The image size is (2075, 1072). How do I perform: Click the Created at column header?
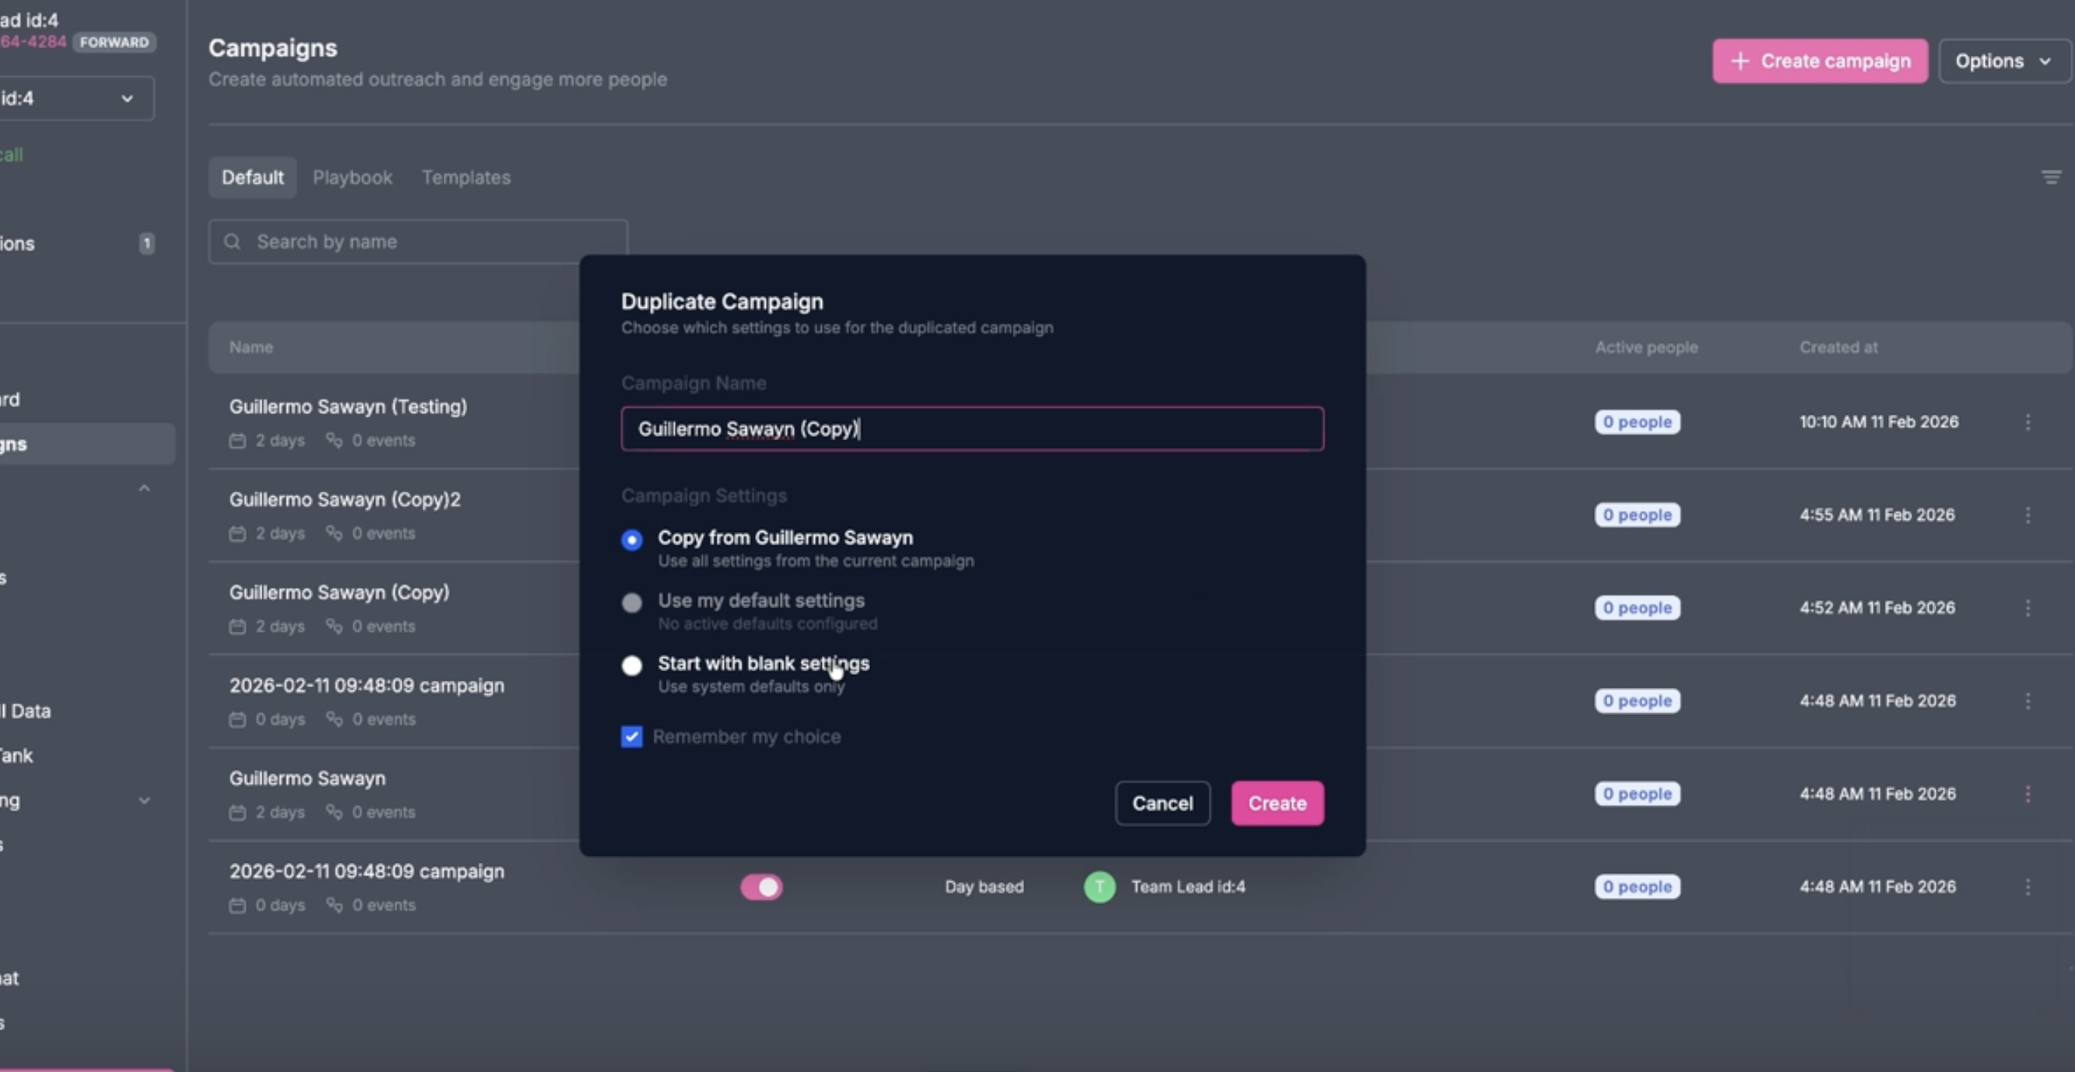[x=1838, y=347]
